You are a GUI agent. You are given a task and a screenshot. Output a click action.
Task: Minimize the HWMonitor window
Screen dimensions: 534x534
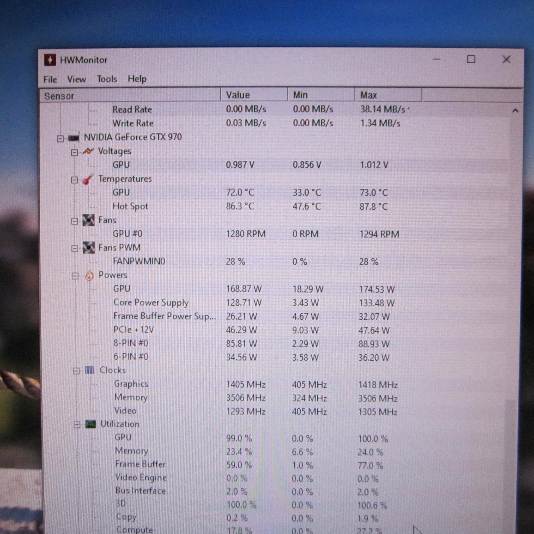point(436,59)
